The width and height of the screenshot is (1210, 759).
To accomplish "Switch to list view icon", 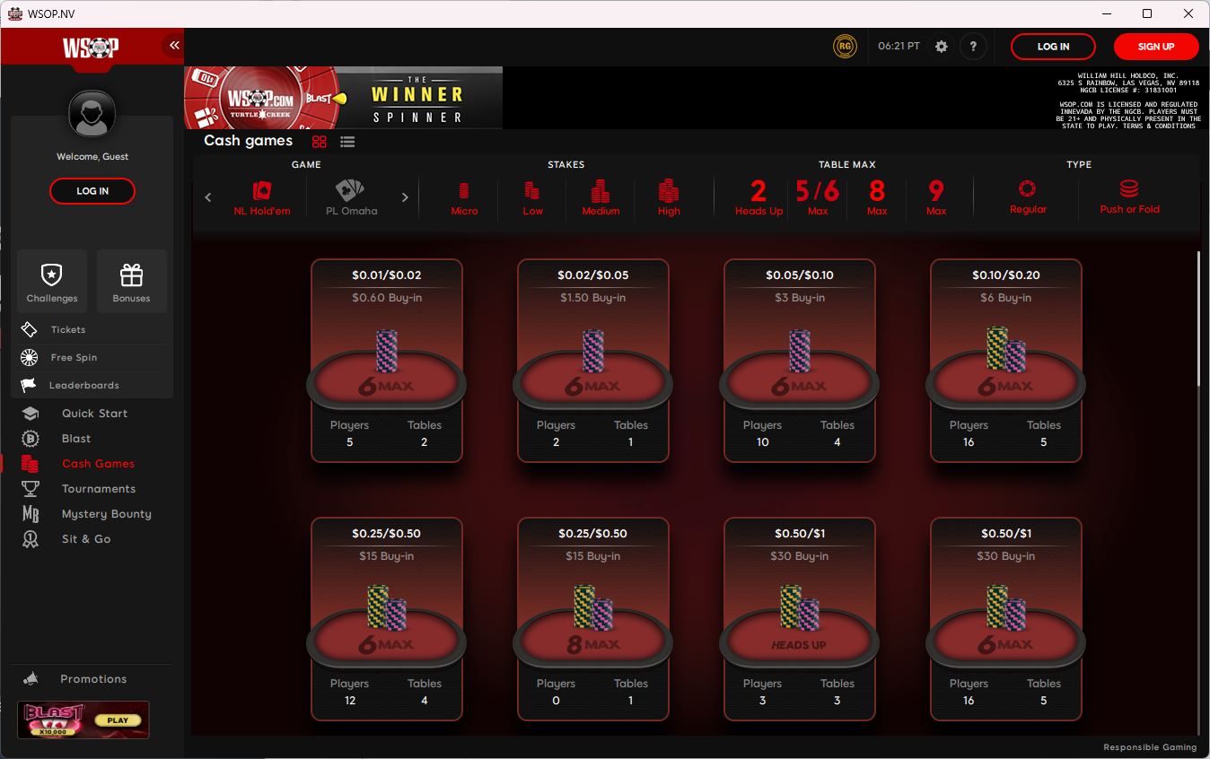I will tap(347, 142).
